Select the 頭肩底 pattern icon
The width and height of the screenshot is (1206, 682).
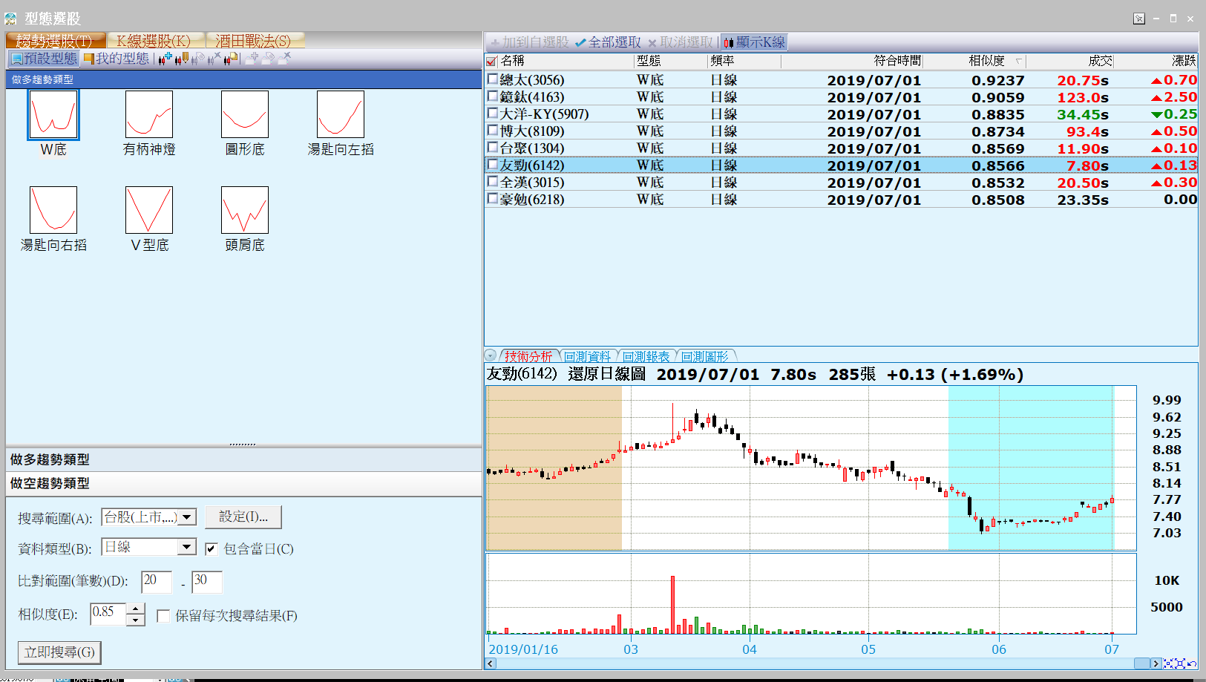tap(245, 210)
